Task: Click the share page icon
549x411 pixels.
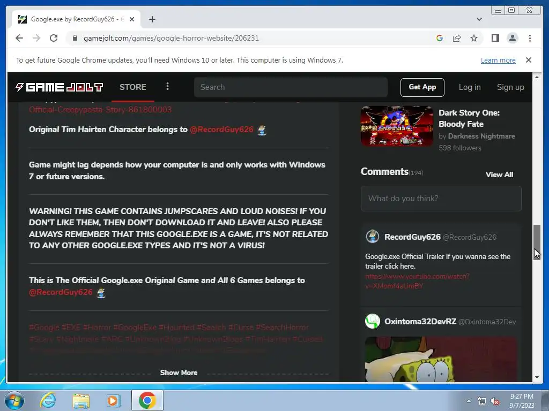Action: (457, 38)
